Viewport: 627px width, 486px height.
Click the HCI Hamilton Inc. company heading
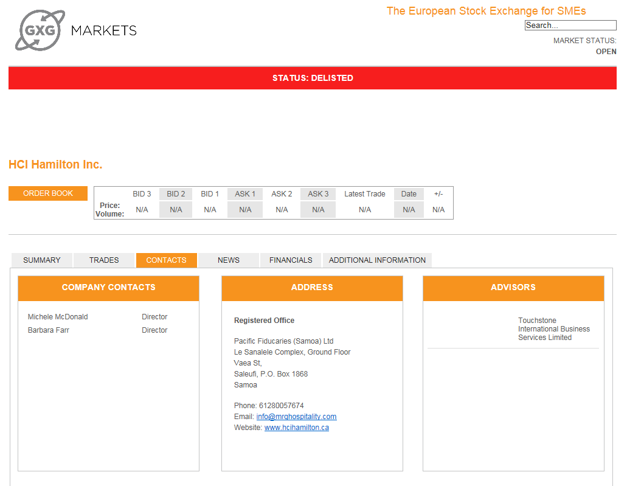click(x=55, y=164)
